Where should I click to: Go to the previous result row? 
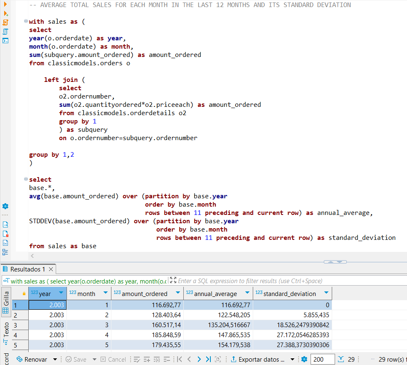[189, 359]
